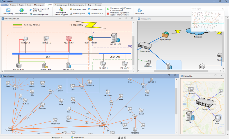Open the Отчёты и журналы tab
Image resolution: width=229 pixels, height=139 pixels.
point(77,5)
